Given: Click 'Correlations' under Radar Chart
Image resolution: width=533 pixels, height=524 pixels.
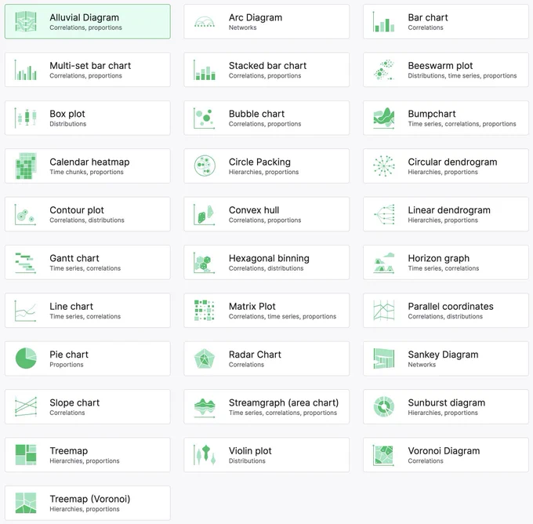Looking at the screenshot, I should click(x=246, y=365).
